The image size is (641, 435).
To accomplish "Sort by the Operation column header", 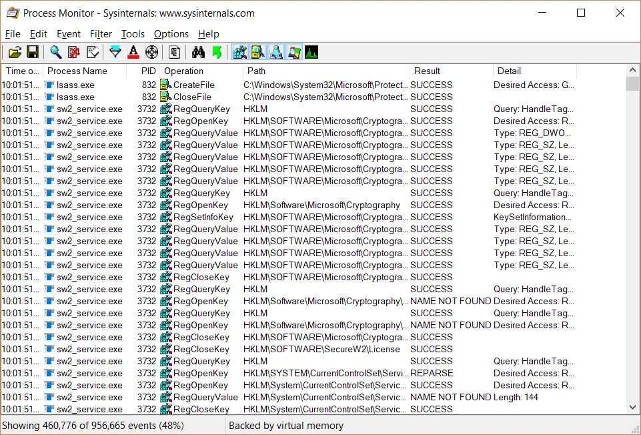I will (201, 71).
